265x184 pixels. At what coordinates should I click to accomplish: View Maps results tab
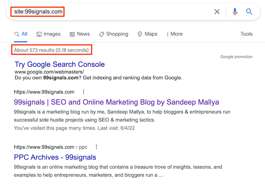click(147, 34)
